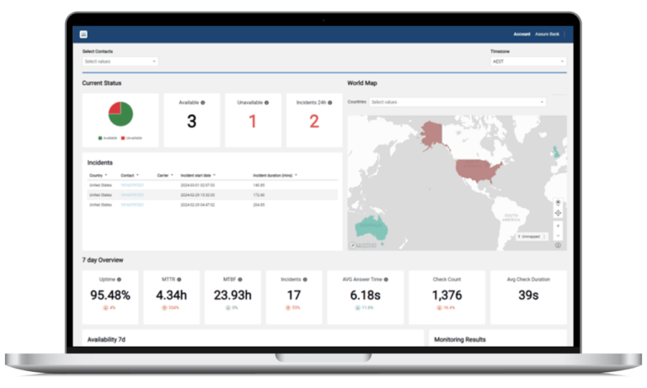Click the info icon next to Uptime
647x388 pixels.
point(119,279)
